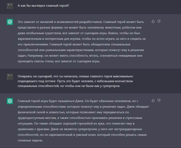Click the user avatar beside the 'Опираясь на сценарий' message

tap(10, 77)
